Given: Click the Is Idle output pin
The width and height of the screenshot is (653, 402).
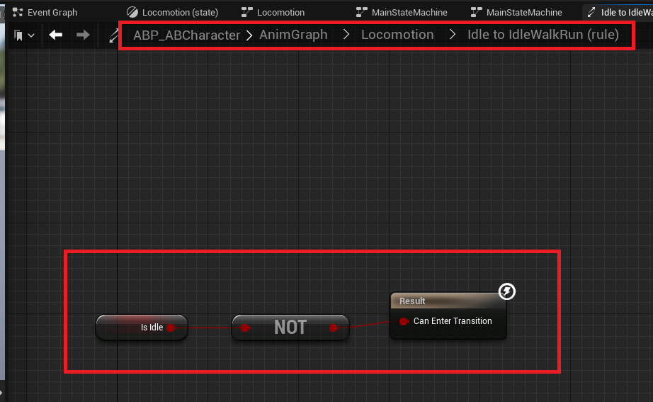Looking at the screenshot, I should (x=171, y=328).
